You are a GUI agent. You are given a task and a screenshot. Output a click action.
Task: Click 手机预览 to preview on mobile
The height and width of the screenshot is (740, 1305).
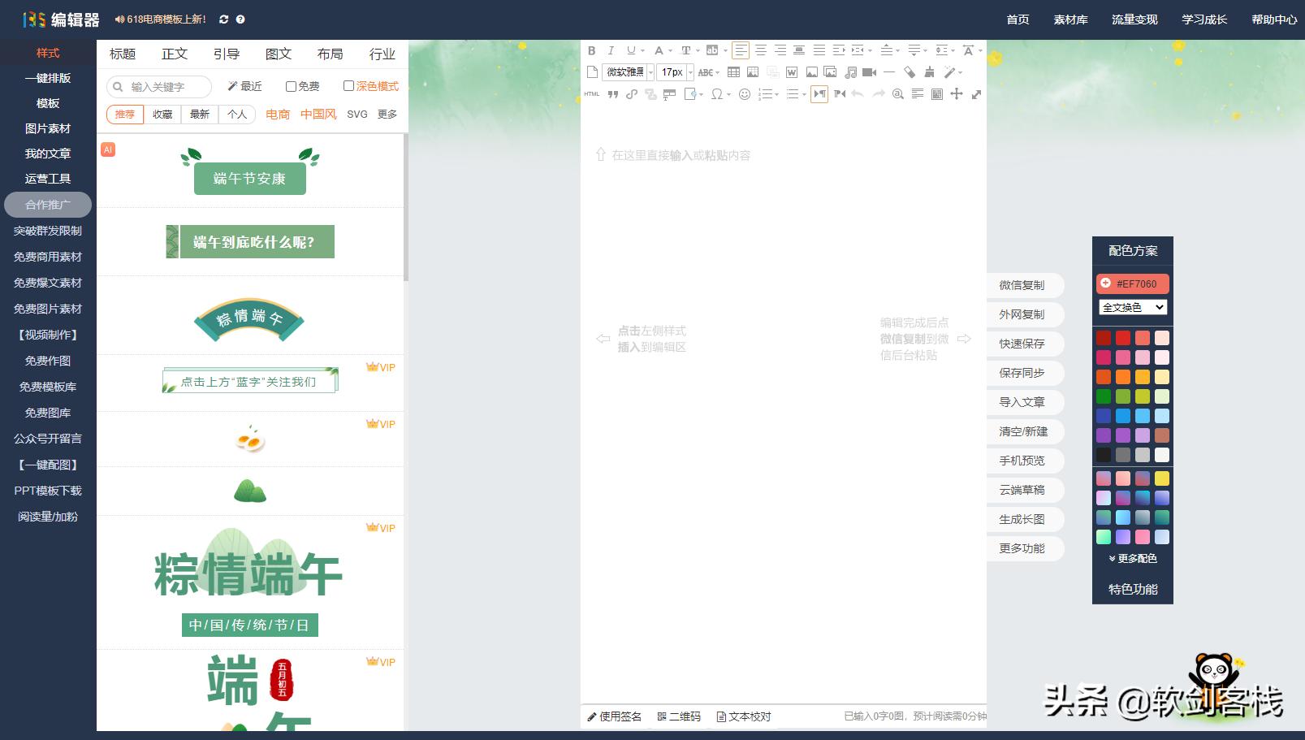pos(1024,461)
